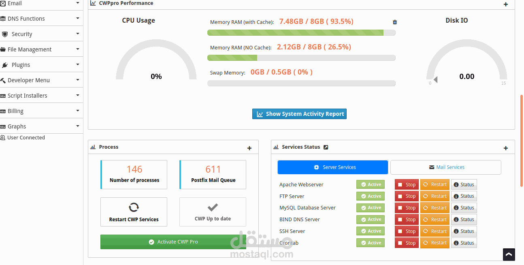Open the Number of processes box
This screenshot has height=265, width=524.
click(134, 175)
